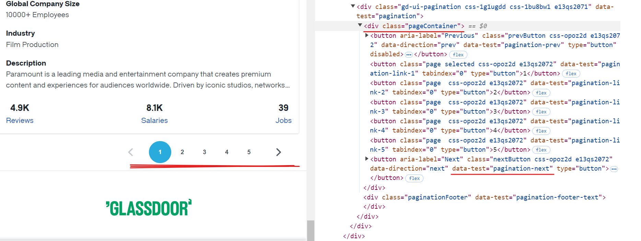Select pagination page 5
This screenshot has height=241, width=641.
249,152
